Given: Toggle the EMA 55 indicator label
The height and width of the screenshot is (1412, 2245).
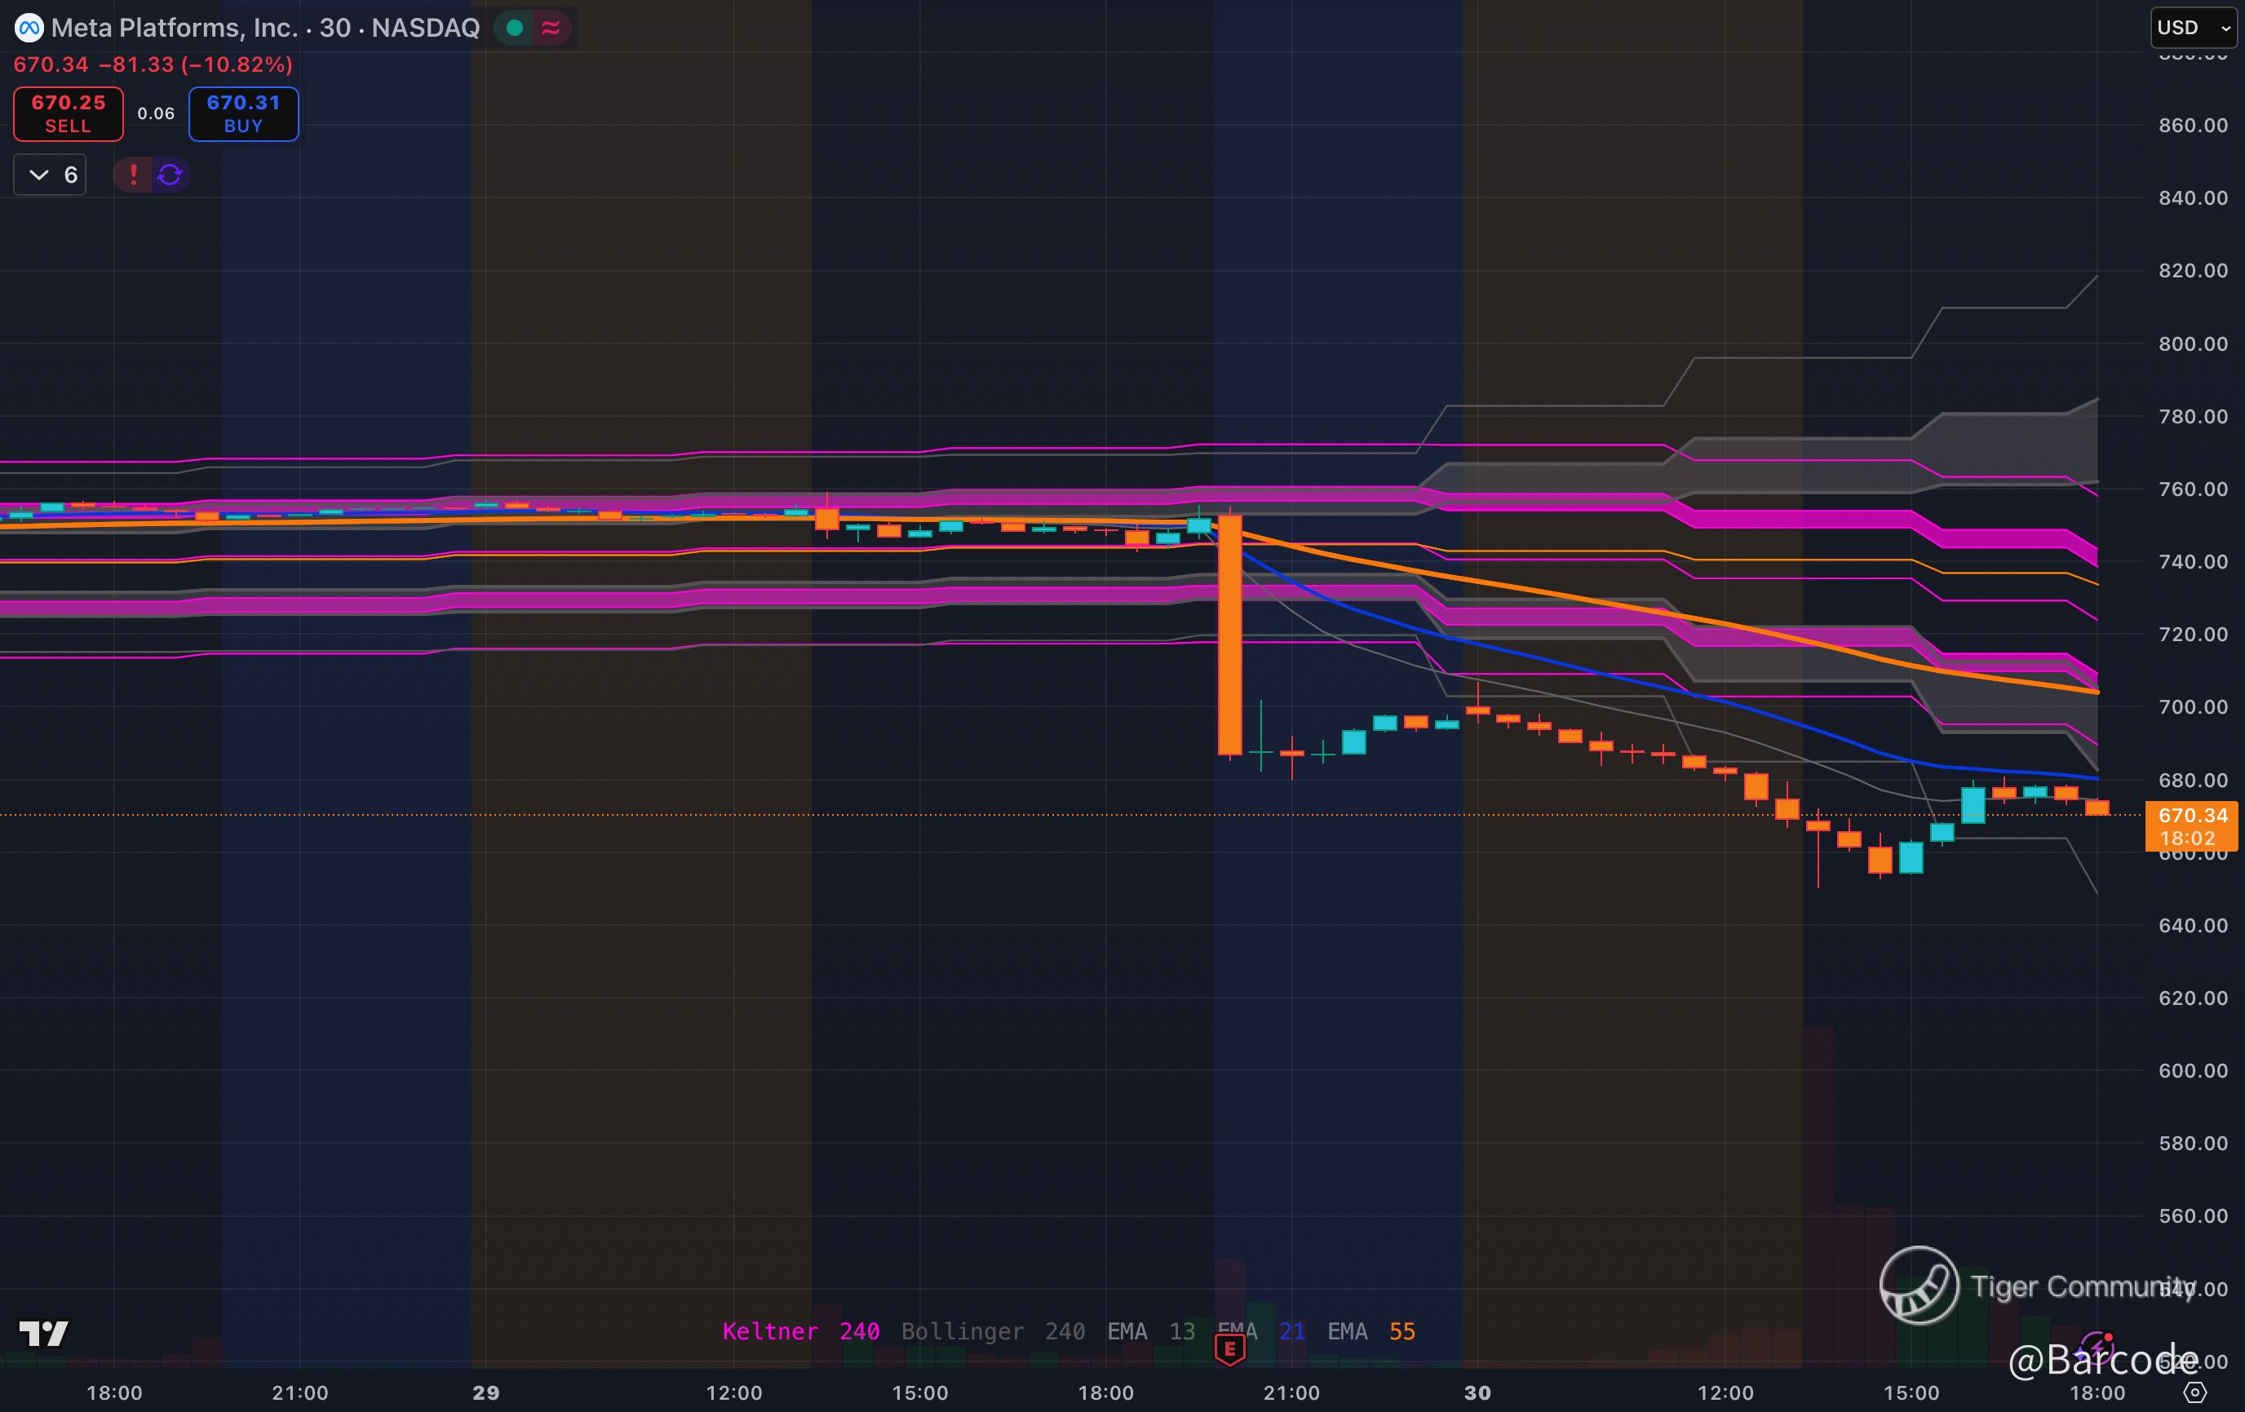Looking at the screenshot, I should (x=1370, y=1331).
